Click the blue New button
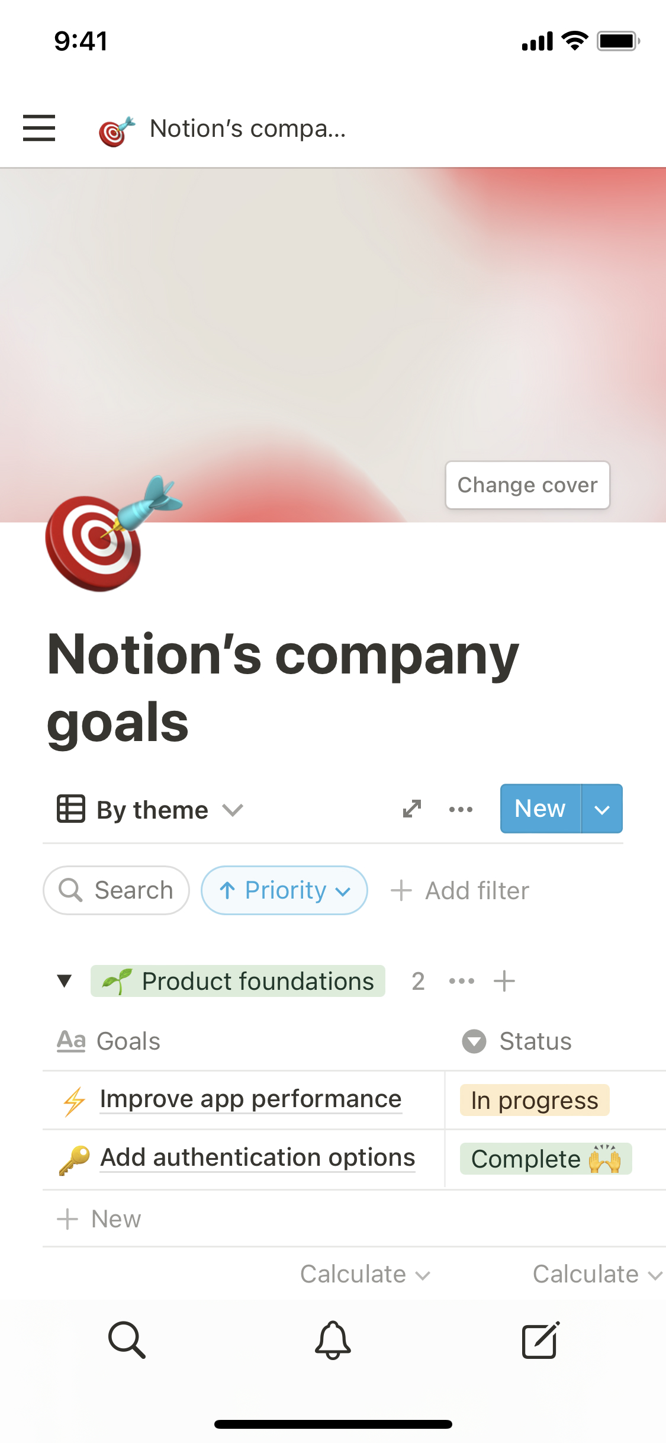666x1443 pixels. point(540,809)
